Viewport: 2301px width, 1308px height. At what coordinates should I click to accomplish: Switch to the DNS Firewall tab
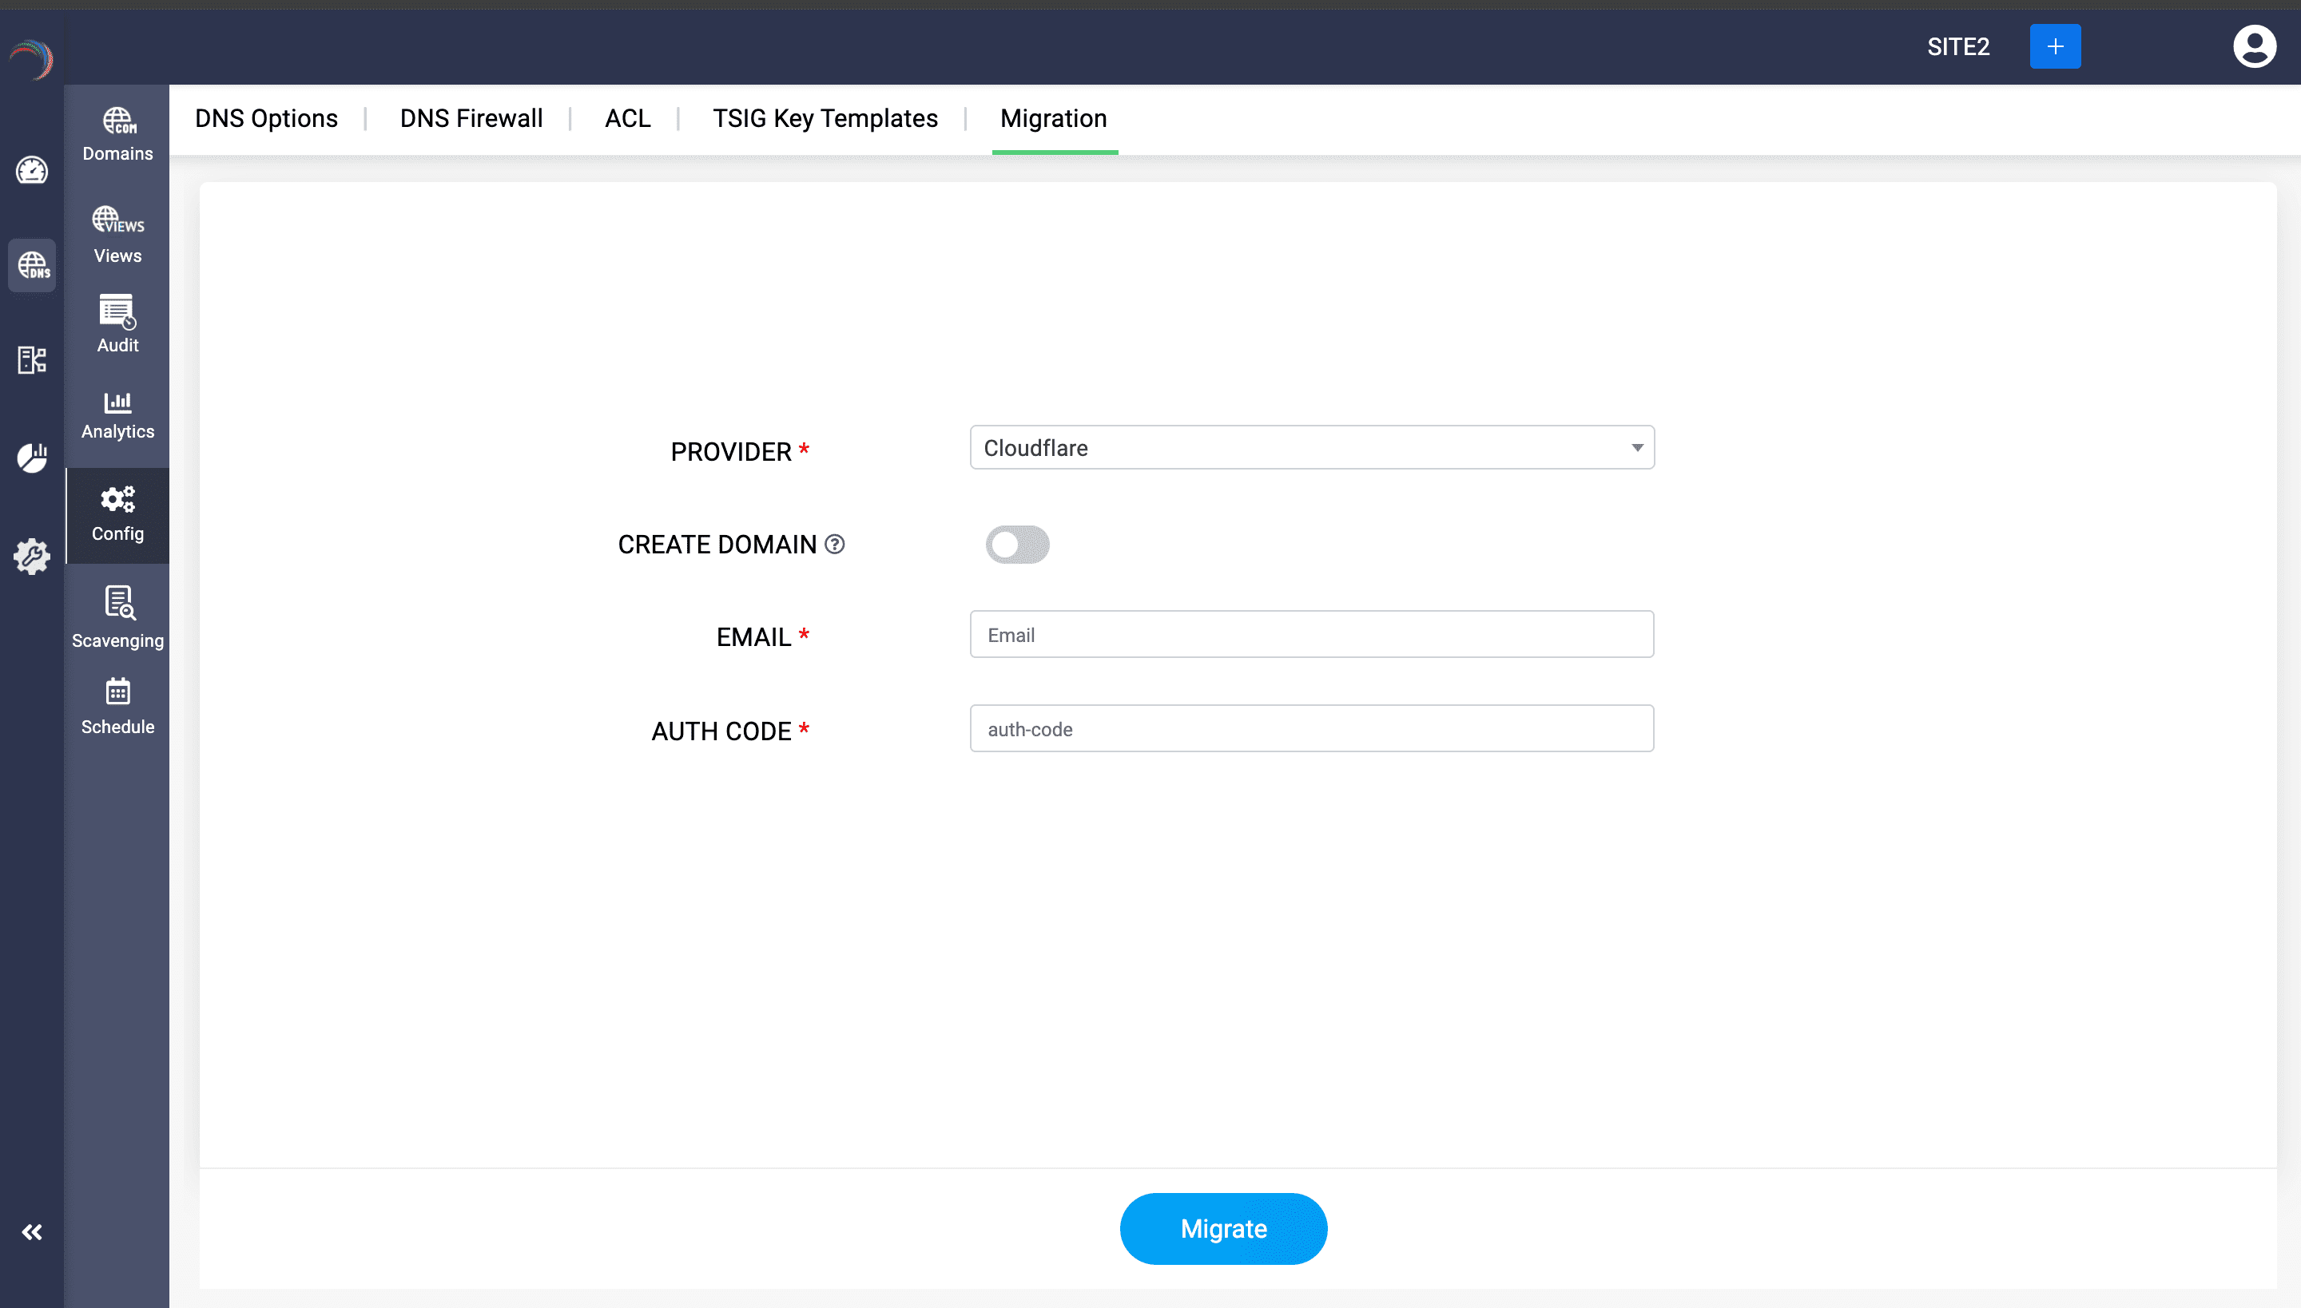[471, 118]
